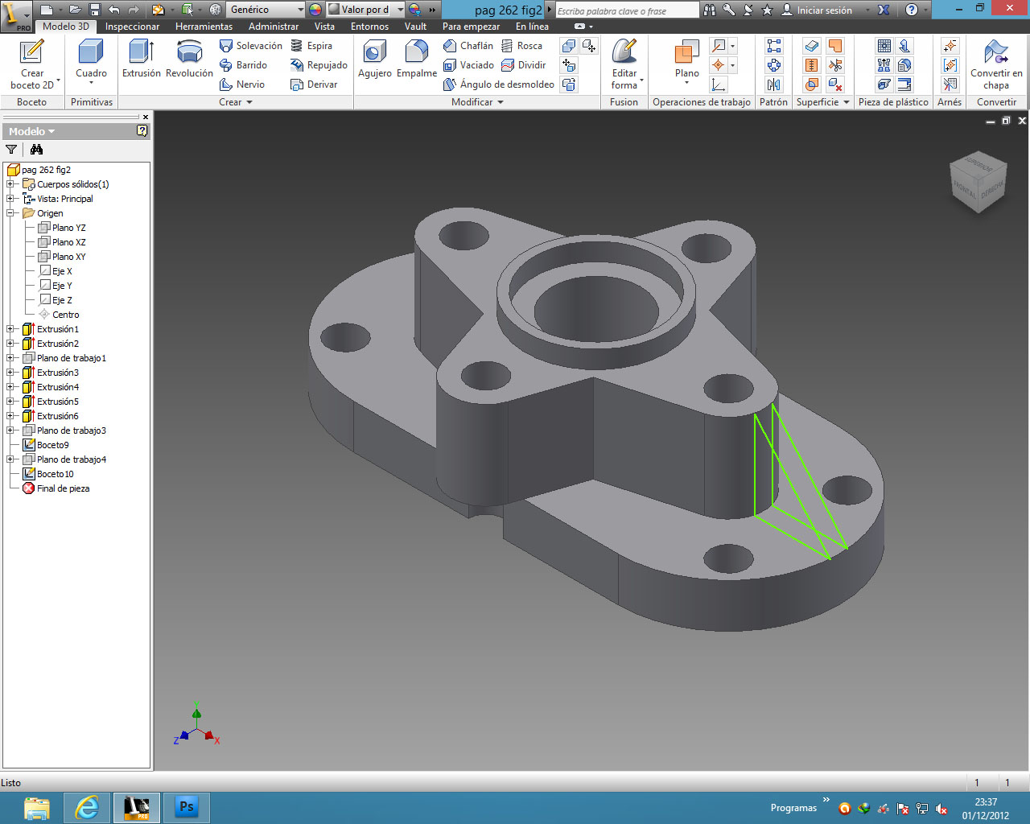Click the muted volume tray icon
Viewport: 1030px width, 824px height.
[x=941, y=809]
